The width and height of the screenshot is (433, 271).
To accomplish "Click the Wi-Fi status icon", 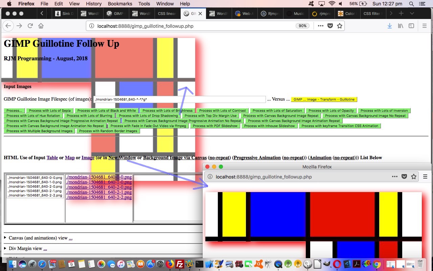I will (332, 4).
